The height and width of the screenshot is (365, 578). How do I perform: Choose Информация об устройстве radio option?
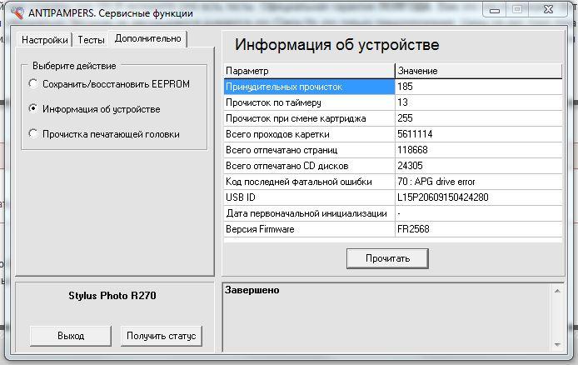click(94, 109)
